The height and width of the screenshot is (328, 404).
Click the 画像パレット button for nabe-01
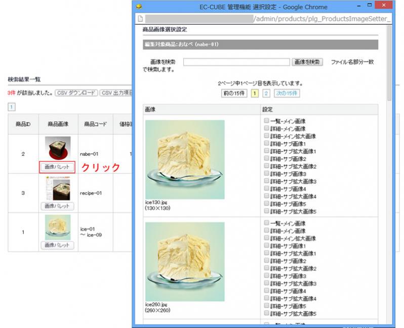click(x=57, y=167)
